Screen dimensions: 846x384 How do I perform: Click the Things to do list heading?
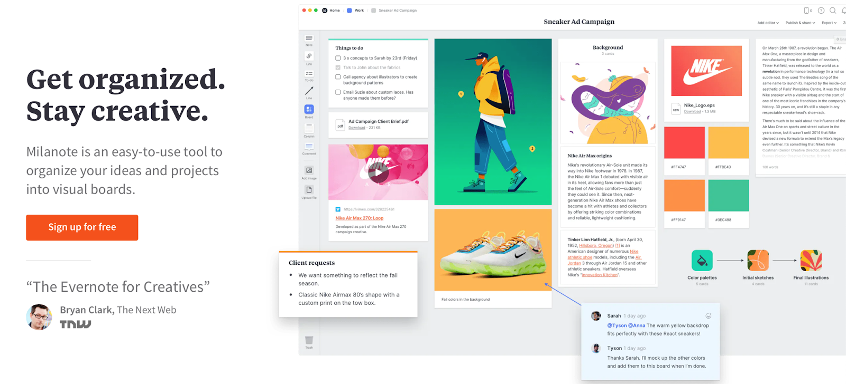pyautogui.click(x=349, y=48)
